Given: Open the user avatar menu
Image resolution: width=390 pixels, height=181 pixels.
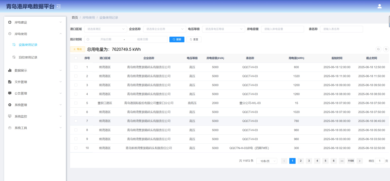Looking at the screenshot, I should 380,6.
